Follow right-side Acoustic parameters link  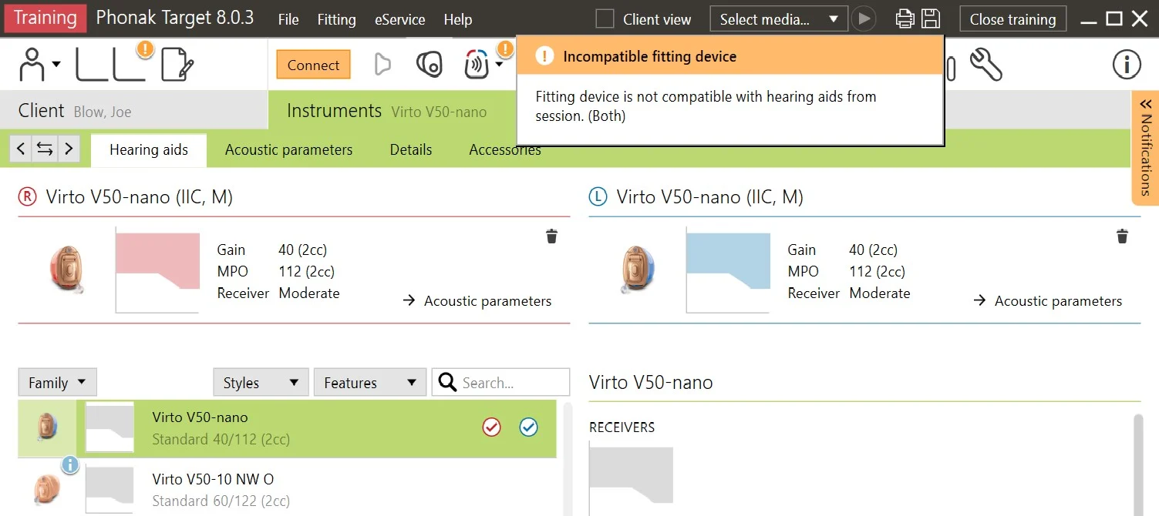[x=477, y=300]
